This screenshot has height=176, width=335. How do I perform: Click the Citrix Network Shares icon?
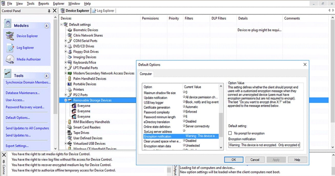(69, 35)
